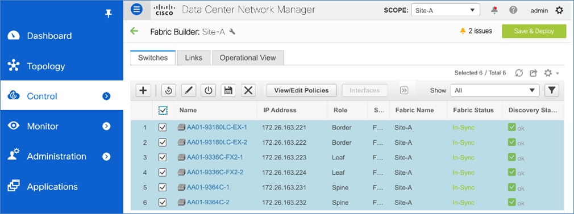
Task: Uncheck the AA01-93180LC-EX-2 row checkbox
Action: coord(163,142)
